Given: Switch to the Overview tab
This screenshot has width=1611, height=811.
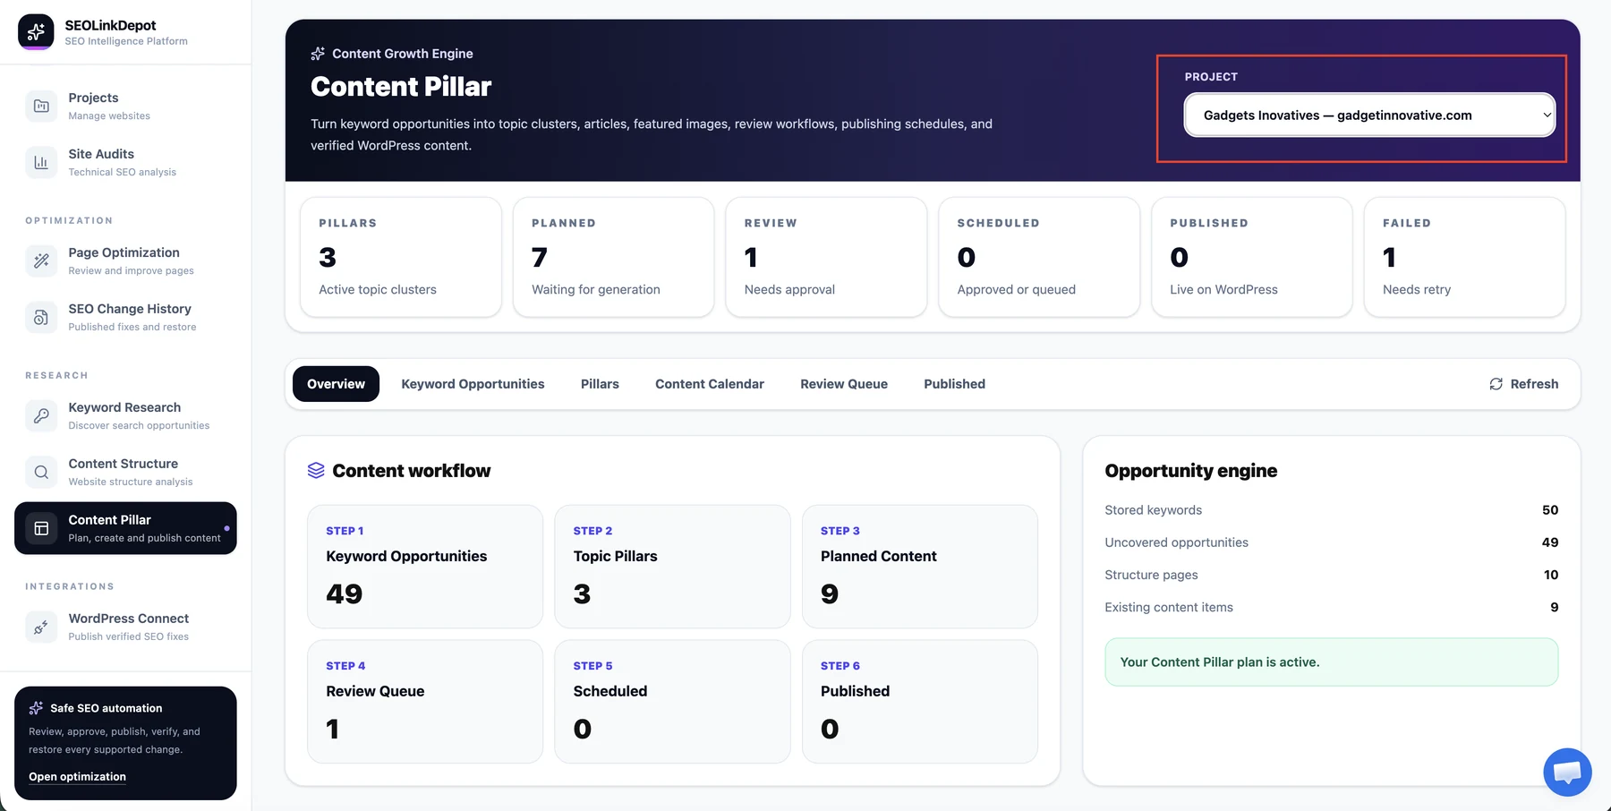Looking at the screenshot, I should (336, 384).
